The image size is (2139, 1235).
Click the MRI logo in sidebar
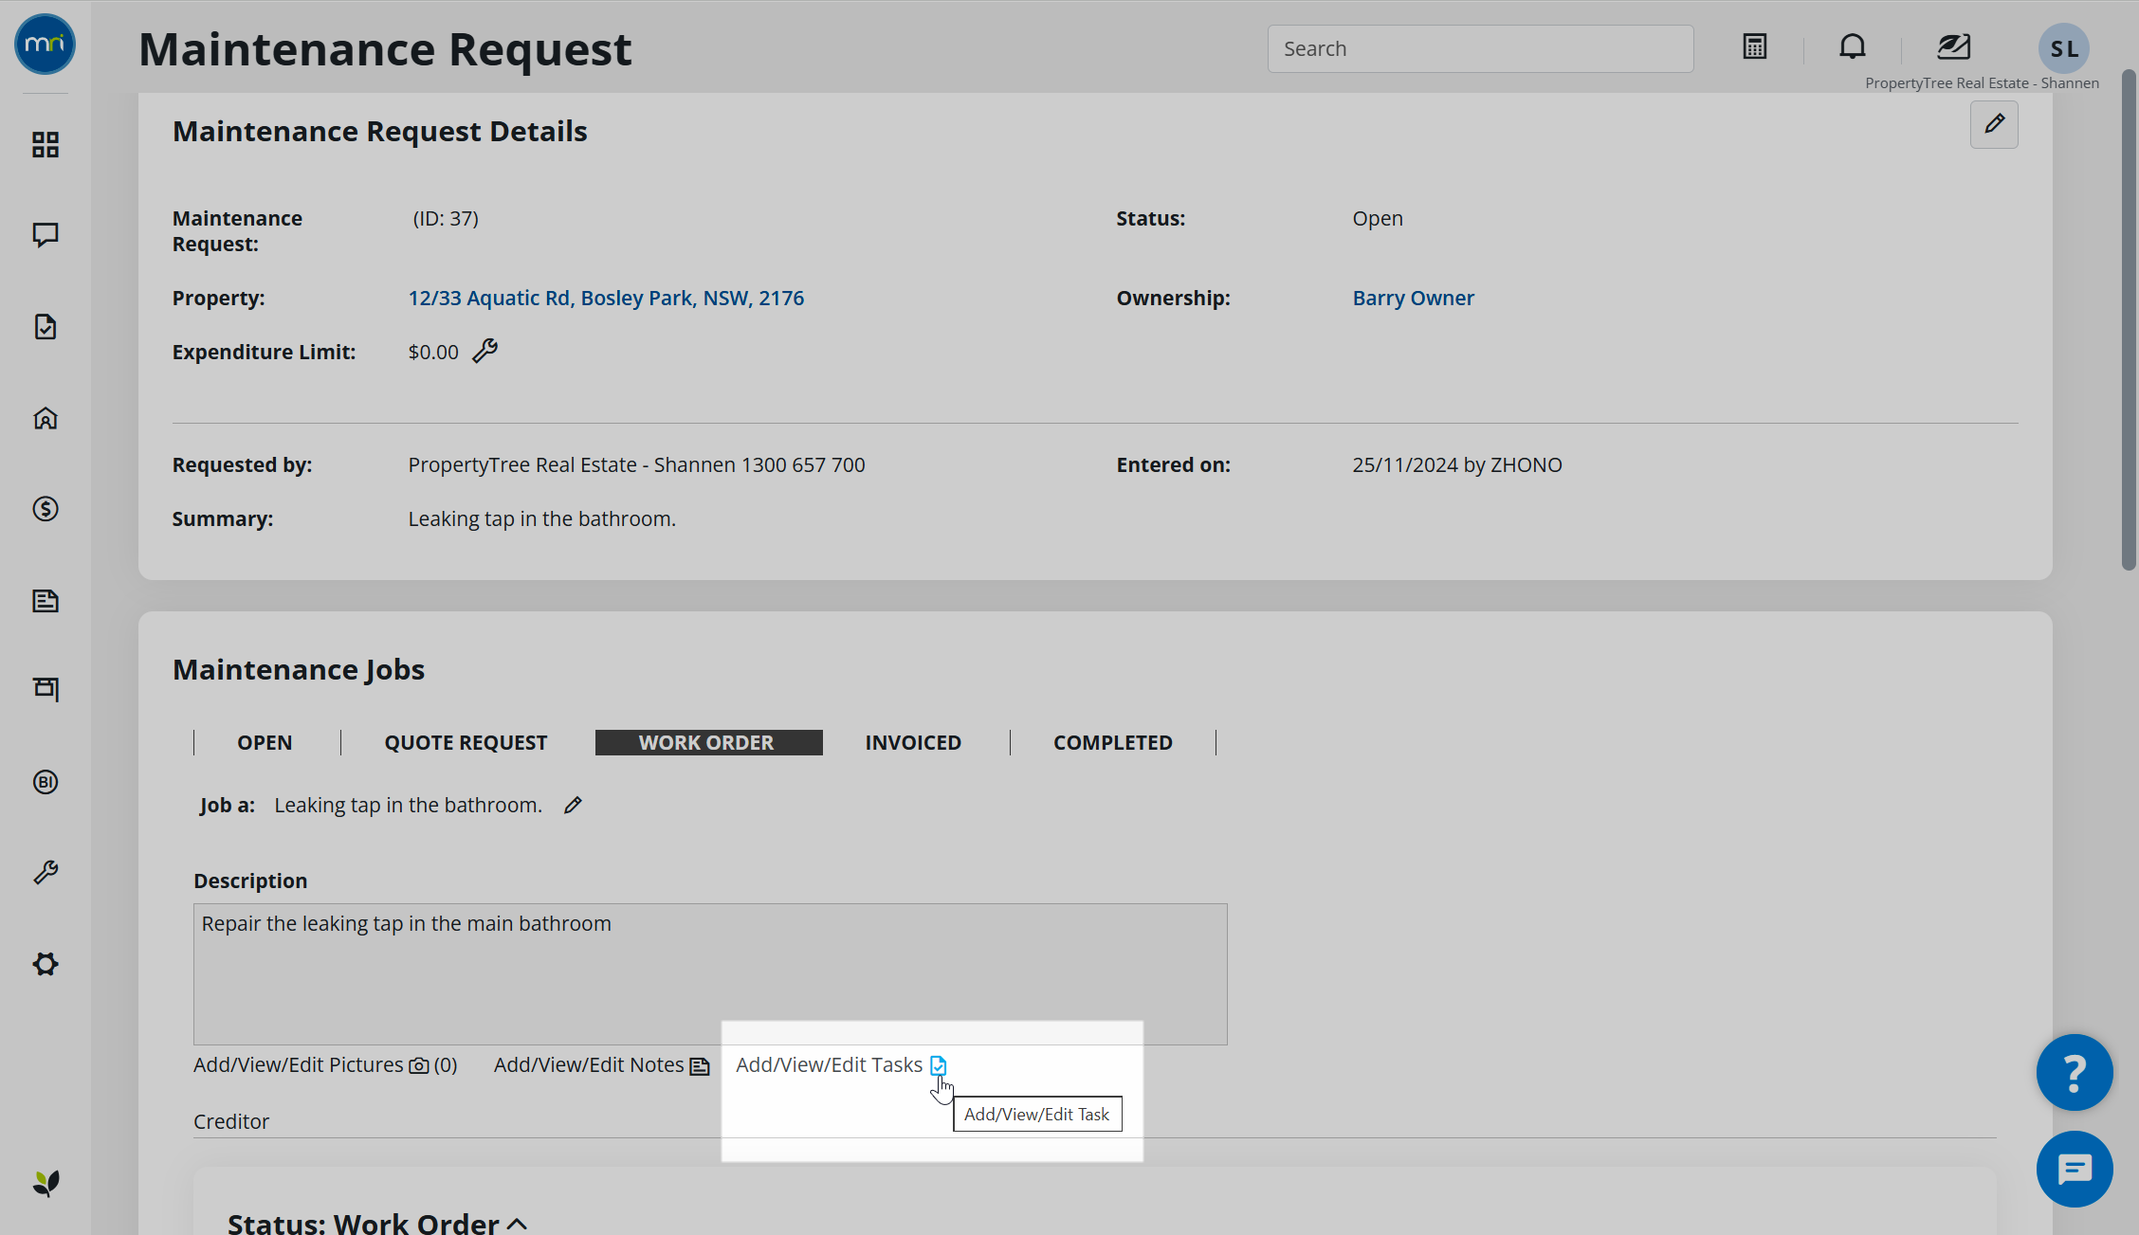[45, 45]
